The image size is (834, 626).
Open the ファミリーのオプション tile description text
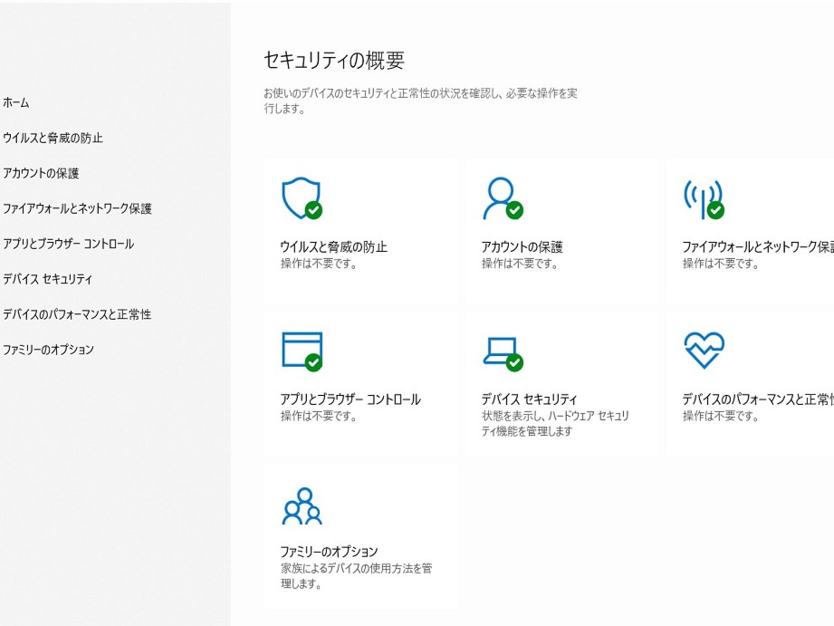[356, 575]
